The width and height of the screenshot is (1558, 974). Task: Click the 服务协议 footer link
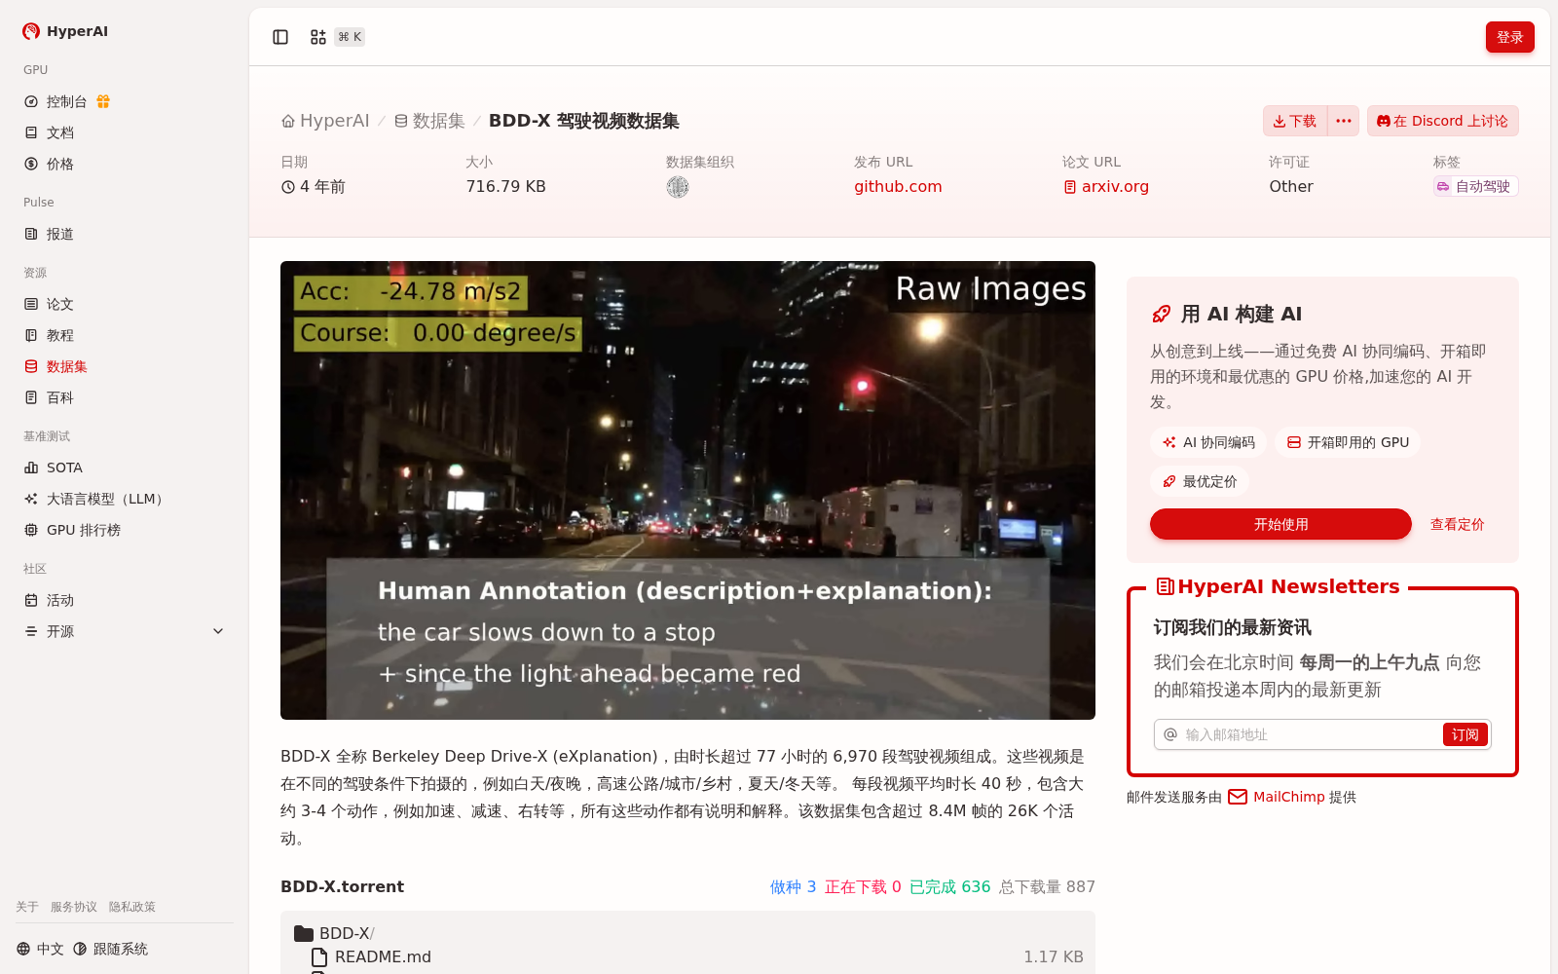point(74,907)
